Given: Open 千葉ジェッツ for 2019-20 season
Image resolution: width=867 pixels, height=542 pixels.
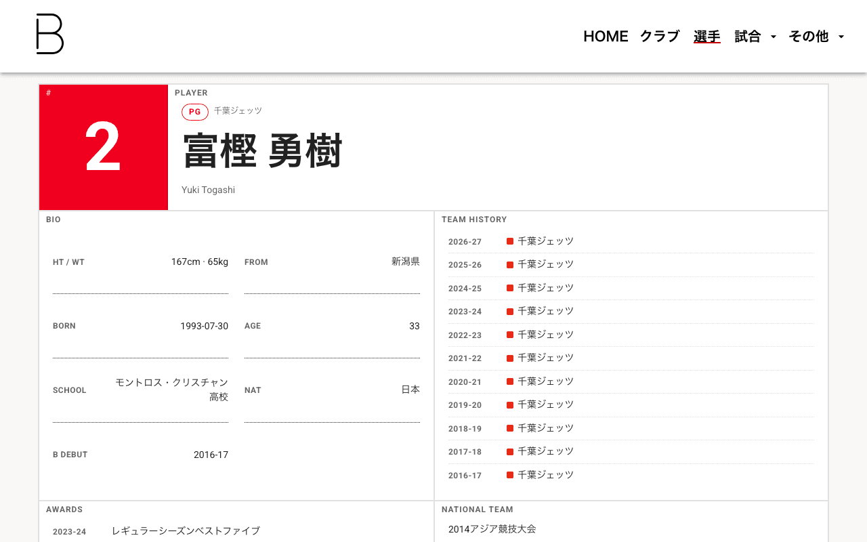Looking at the screenshot, I should pyautogui.click(x=545, y=404).
